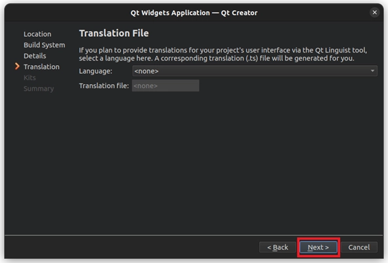
Task: Click the Language: label
Action: tap(95, 71)
